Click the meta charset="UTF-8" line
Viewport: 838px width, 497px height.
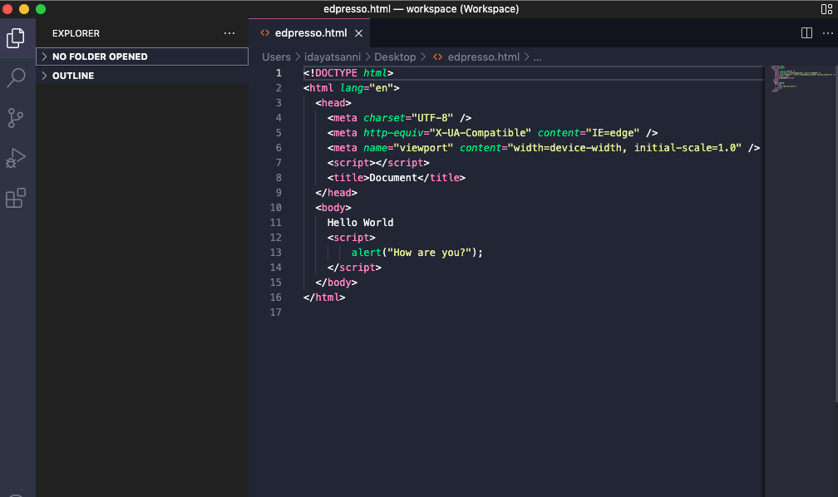point(399,117)
